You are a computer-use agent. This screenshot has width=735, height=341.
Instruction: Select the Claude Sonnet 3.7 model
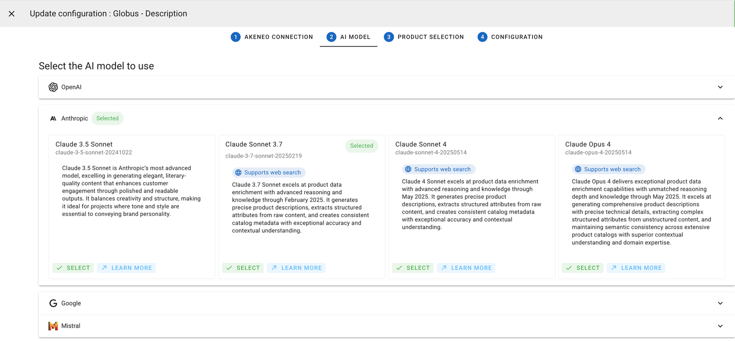coord(243,268)
